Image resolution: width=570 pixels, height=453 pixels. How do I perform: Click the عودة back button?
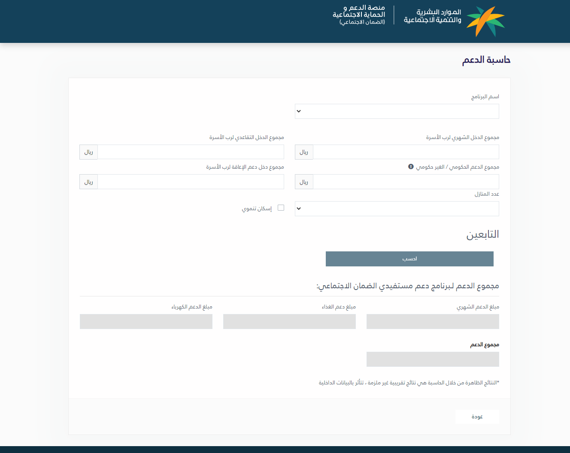(x=477, y=417)
